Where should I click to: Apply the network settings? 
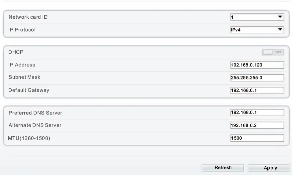pos(270,168)
